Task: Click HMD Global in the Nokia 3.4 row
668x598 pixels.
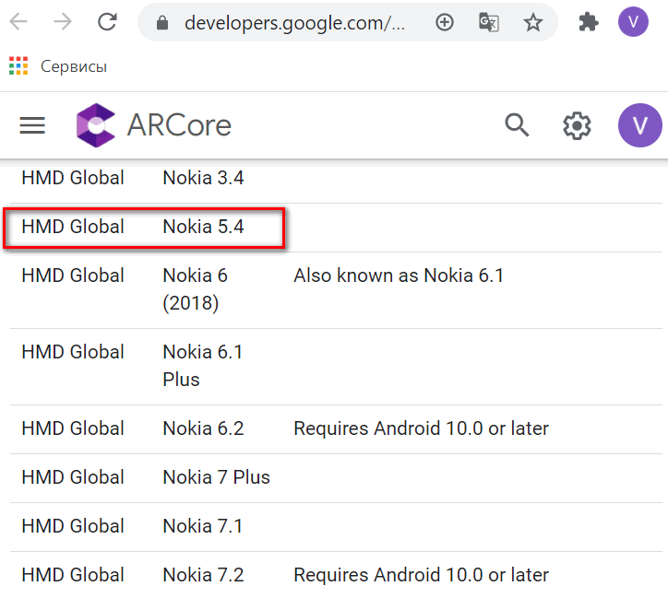Action: coord(73,178)
